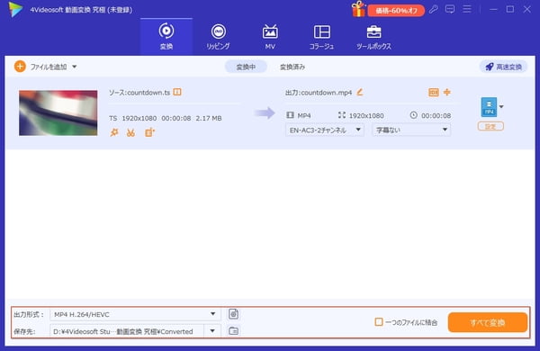The image size is (540, 351).
Task: Minimize the application window
Action: 493,9
